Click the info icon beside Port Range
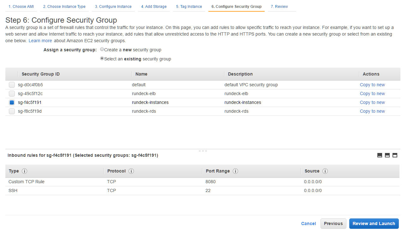The width and height of the screenshot is (402, 232). tap(235, 171)
